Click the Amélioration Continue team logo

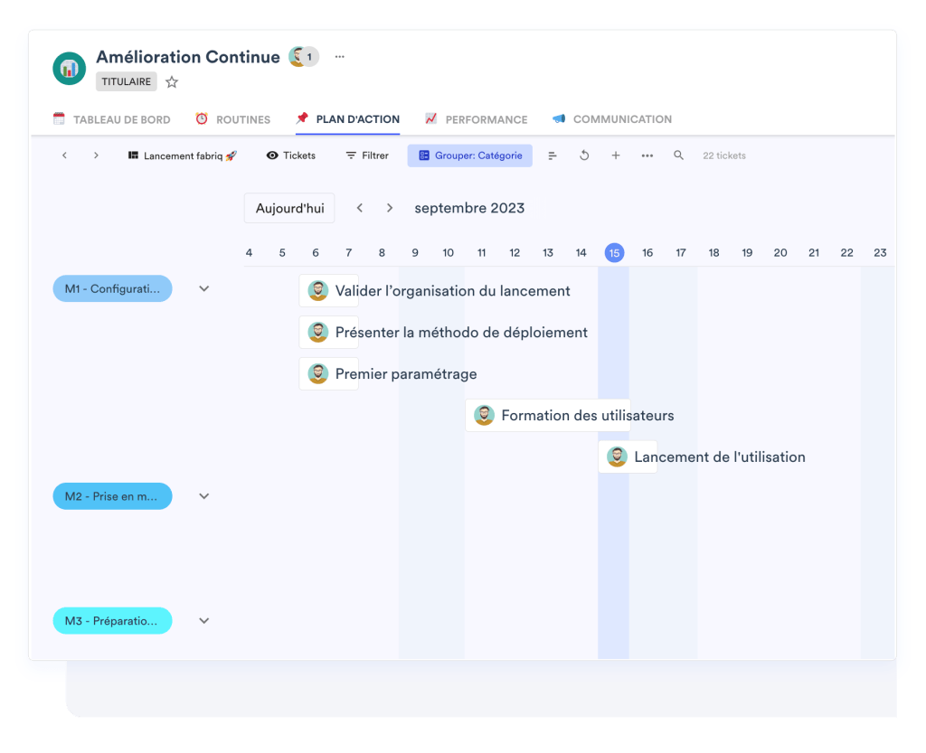click(x=69, y=69)
